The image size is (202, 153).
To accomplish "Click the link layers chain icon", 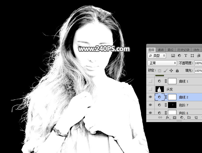I will pos(160,117).
